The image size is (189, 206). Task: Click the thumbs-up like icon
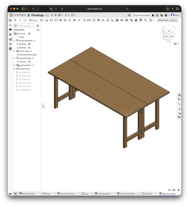pyautogui.click(x=72, y=15)
